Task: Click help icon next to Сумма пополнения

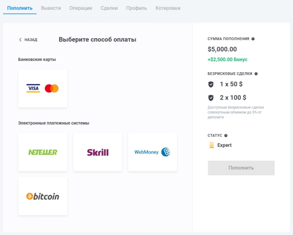Action: 253,39
